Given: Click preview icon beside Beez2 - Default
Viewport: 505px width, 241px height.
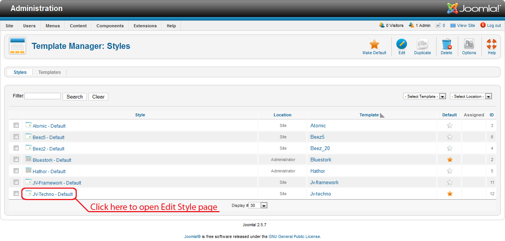Looking at the screenshot, I should coord(28,147).
